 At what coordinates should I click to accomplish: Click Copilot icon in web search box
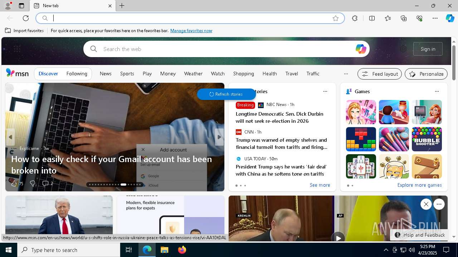click(361, 49)
